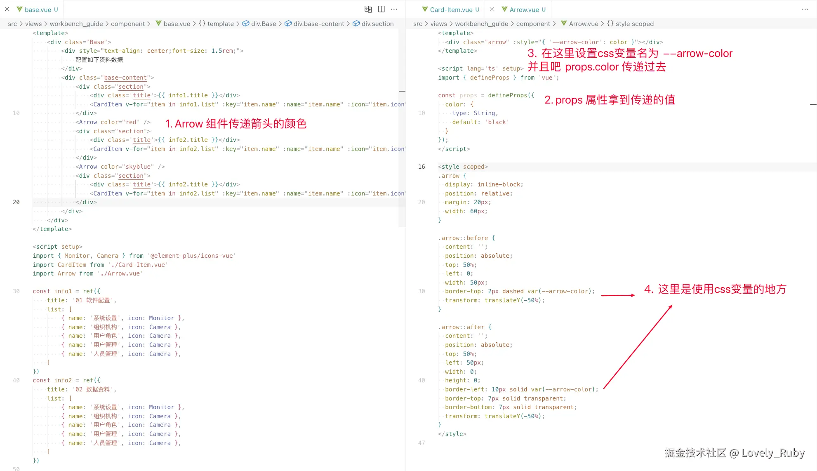The height and width of the screenshot is (471, 817).
Task: Open more actions menu for left editor group
Action: click(x=394, y=9)
